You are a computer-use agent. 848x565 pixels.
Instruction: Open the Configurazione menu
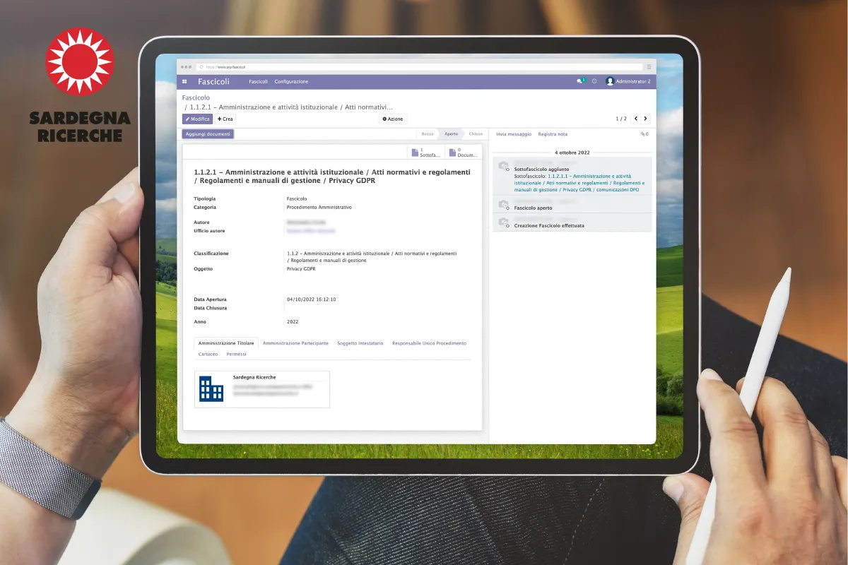291,82
